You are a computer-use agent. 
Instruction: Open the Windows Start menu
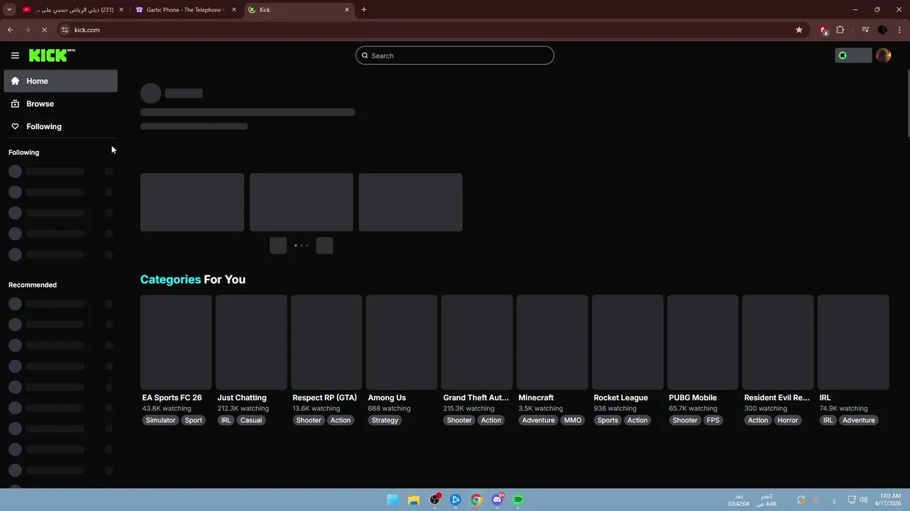[x=392, y=500]
